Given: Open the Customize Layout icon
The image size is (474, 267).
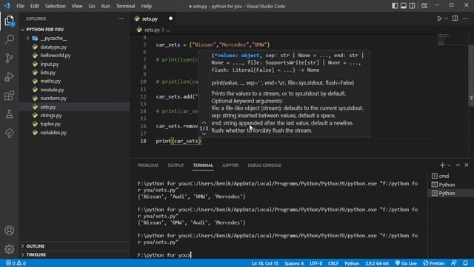Looking at the screenshot, I should point(424,6).
